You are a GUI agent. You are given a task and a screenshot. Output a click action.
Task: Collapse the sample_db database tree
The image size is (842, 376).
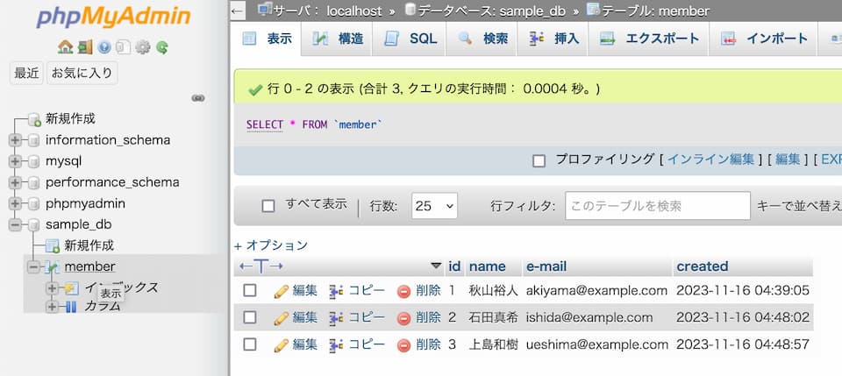[x=15, y=224]
